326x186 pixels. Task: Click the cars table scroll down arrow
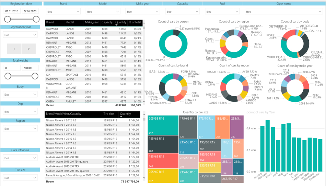click(x=144, y=101)
